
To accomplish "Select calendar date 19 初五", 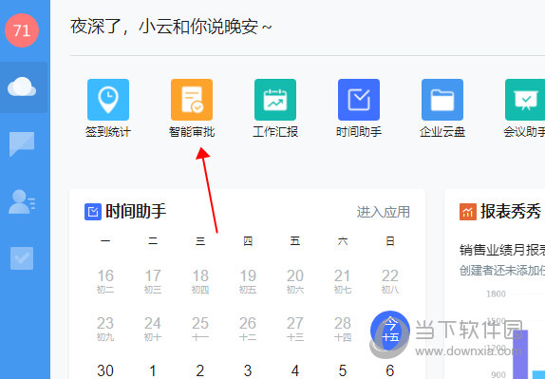I will [248, 281].
